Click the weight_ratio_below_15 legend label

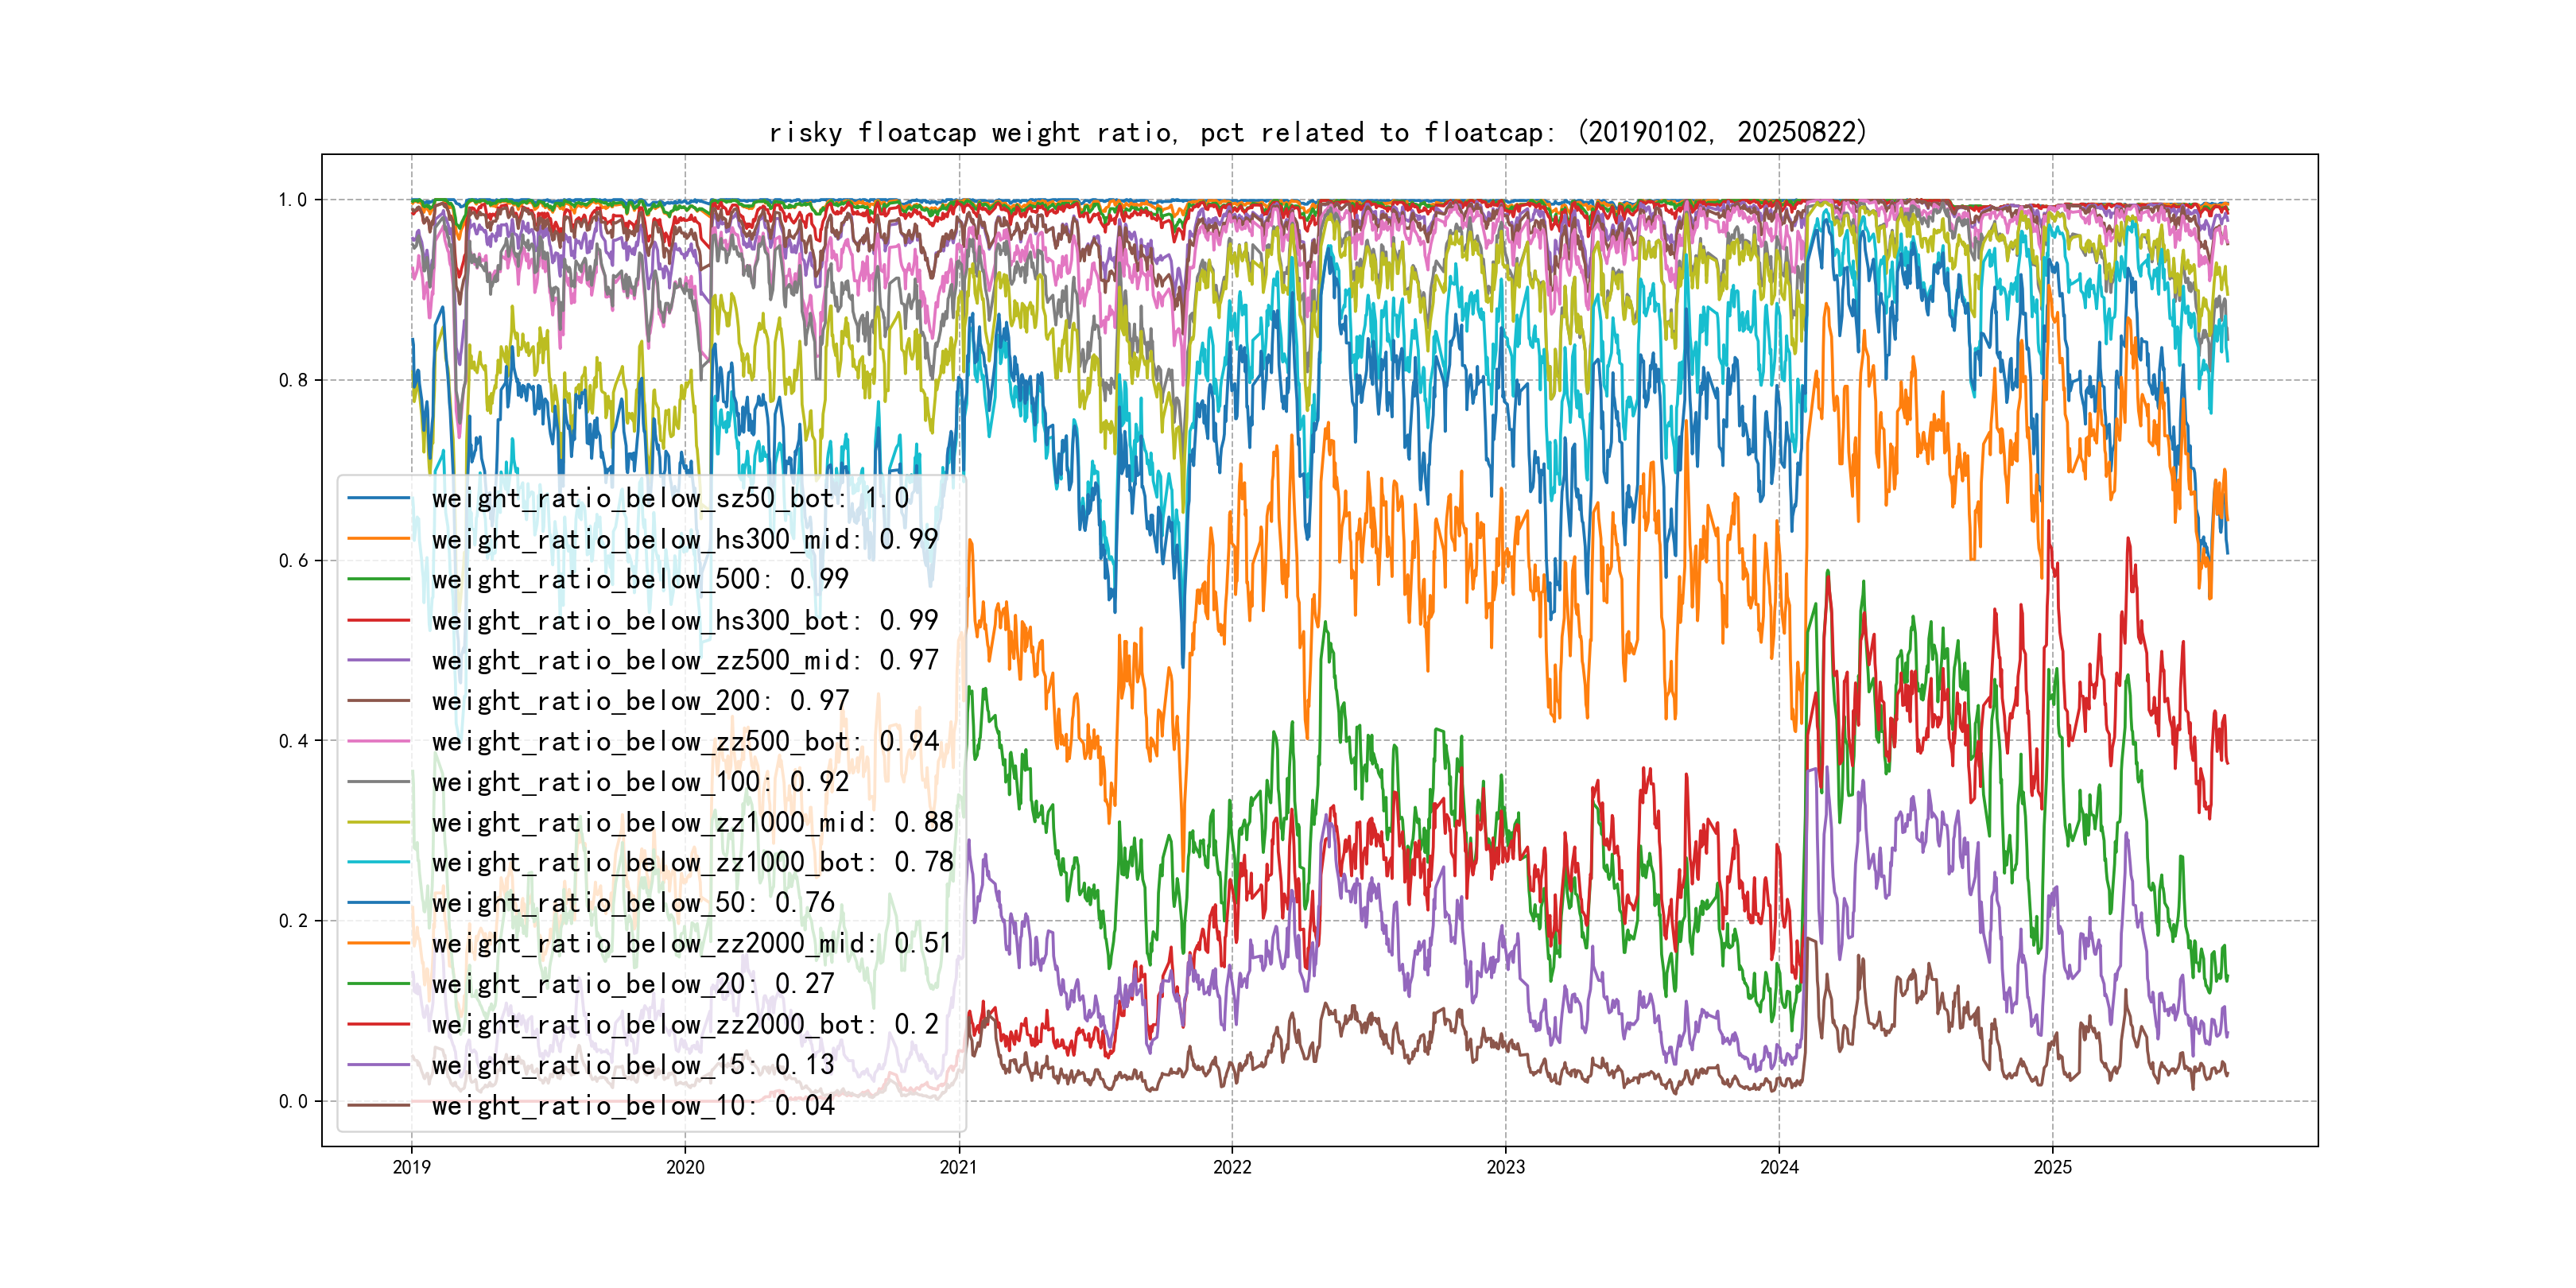632,1065
